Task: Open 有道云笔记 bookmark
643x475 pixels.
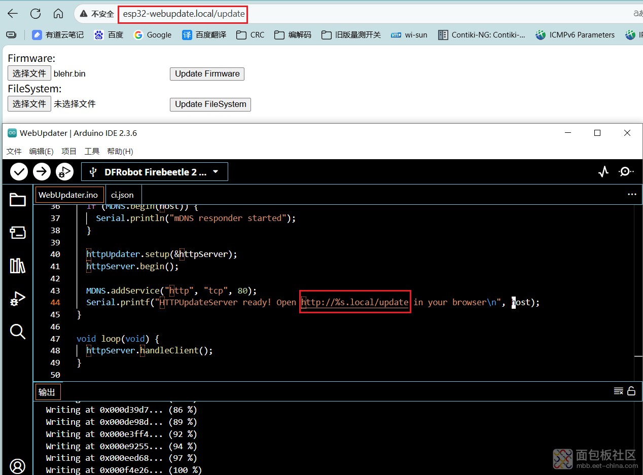Action: point(58,35)
